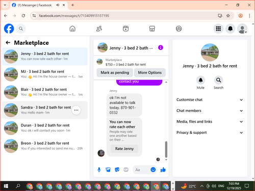Open the Marketplace storefront icon
This screenshot has height=191, width=255.
(x=152, y=29)
